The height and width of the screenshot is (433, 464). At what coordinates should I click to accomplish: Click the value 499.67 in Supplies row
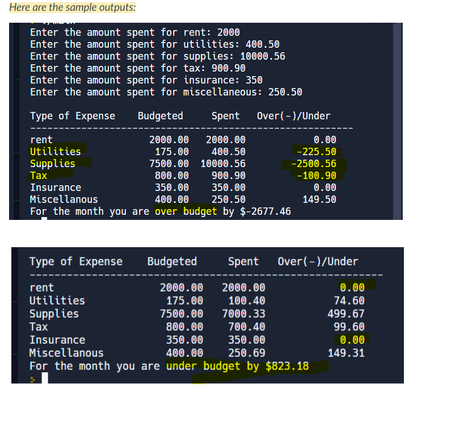[x=346, y=314]
